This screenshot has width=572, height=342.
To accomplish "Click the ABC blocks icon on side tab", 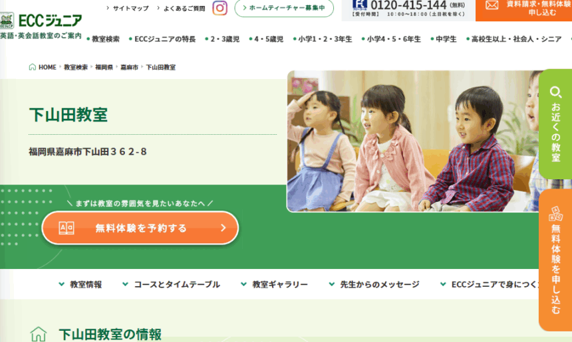I will coord(555,214).
